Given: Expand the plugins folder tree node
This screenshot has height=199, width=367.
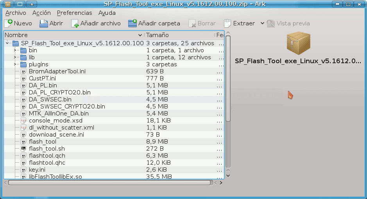Looking at the screenshot, I should pyautogui.click(x=15, y=64).
